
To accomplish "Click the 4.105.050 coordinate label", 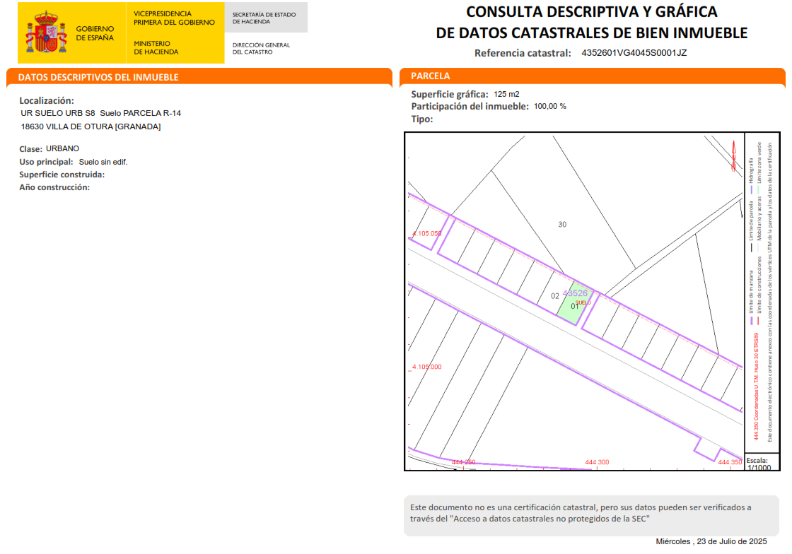I will [426, 233].
